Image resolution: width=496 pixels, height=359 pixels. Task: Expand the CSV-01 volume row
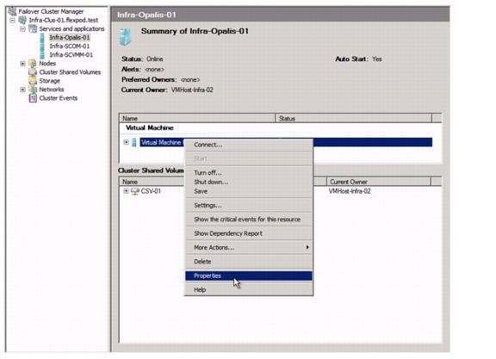tap(127, 191)
